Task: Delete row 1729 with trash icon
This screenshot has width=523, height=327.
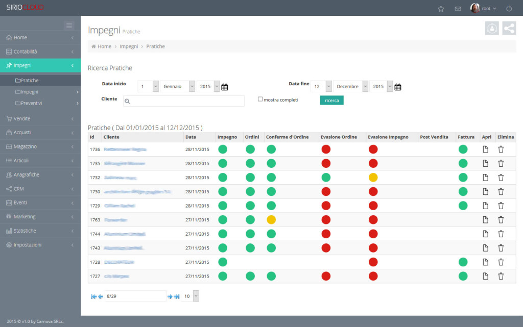Action: tap(501, 206)
